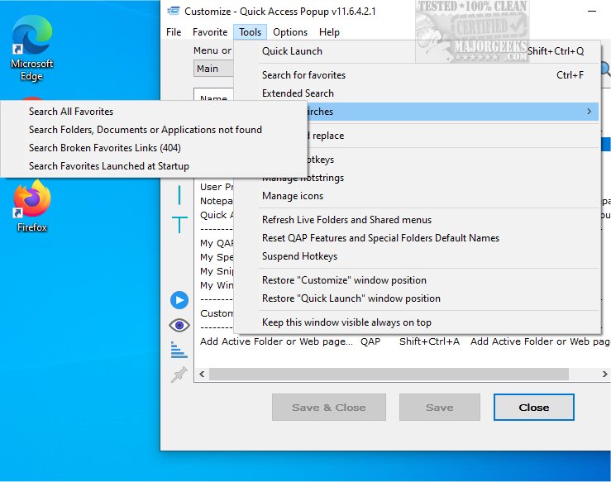Image resolution: width=611 pixels, height=482 pixels.
Task: Open the Favorite menu
Action: [x=210, y=32]
